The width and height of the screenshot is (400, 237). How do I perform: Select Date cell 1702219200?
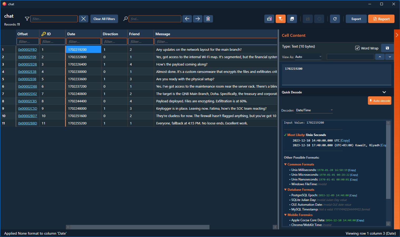(x=83, y=49)
